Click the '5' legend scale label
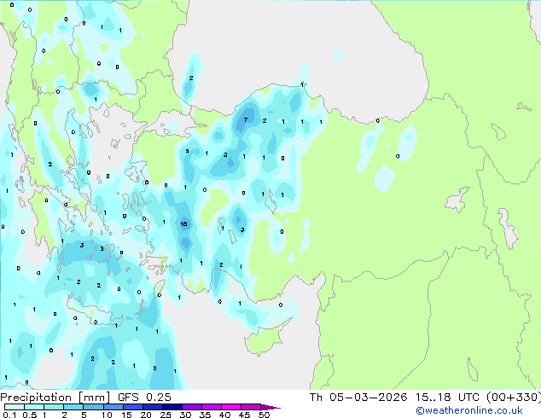541x418 pixels. [84, 415]
